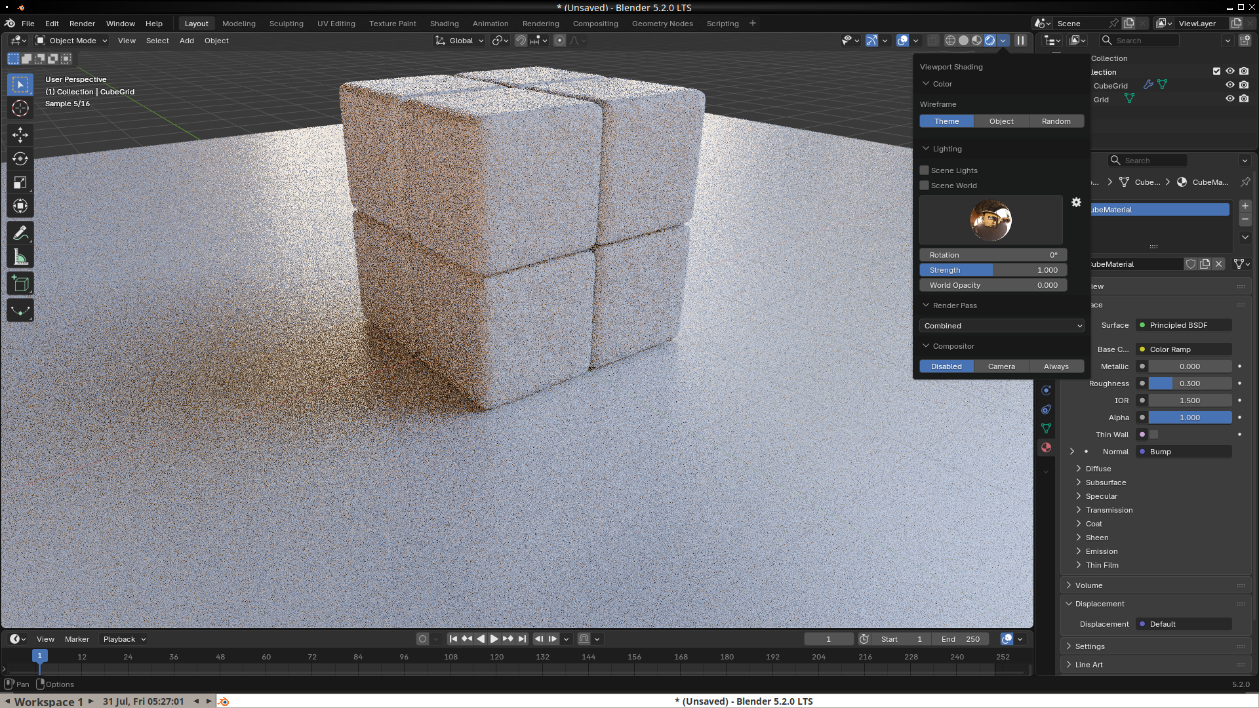Image resolution: width=1259 pixels, height=708 pixels.
Task: Switch to the Scale tool
Action: [x=20, y=182]
